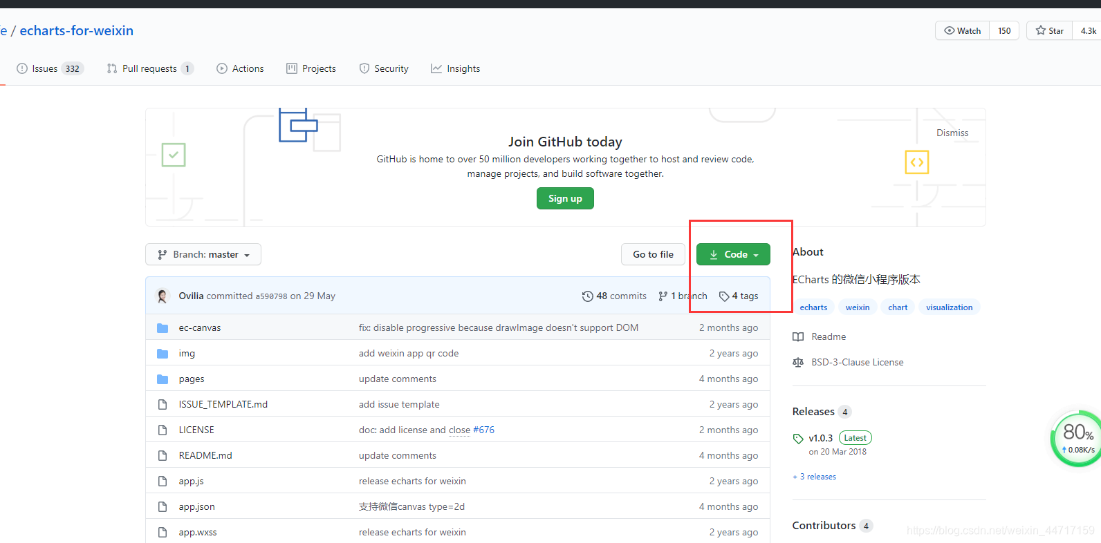Viewport: 1101px width, 543px height.
Task: Open the ISSUE_TEMPLATE.md file
Action: click(x=223, y=404)
